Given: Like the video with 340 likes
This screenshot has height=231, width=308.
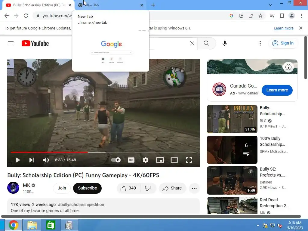Looking at the screenshot, I should click(x=129, y=188).
